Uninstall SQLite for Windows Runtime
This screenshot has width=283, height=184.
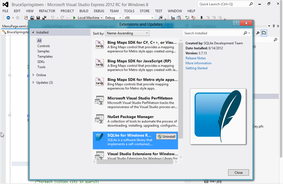pyautogui.click(x=166, y=137)
